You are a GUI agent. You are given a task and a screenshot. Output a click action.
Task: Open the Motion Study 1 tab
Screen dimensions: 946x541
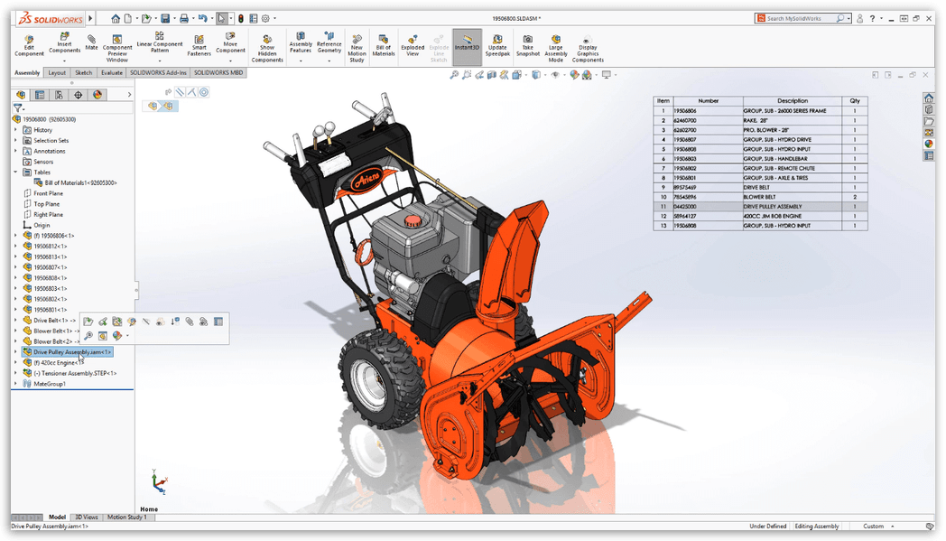(x=126, y=518)
